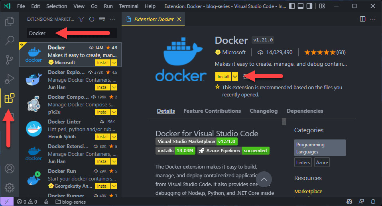
Task: Clear extensions search results icon
Action: tap(102, 19)
